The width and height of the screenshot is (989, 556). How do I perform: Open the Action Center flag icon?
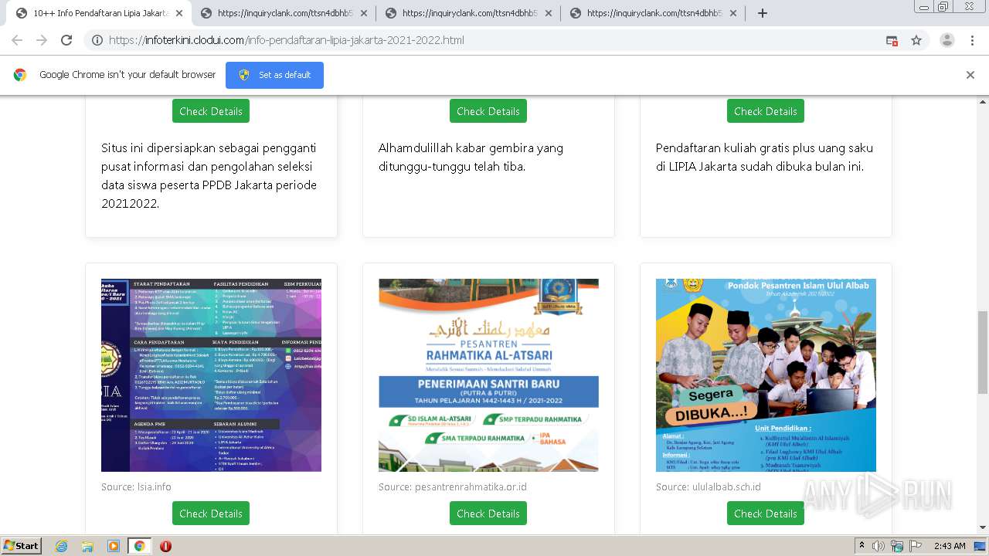pyautogui.click(x=914, y=546)
